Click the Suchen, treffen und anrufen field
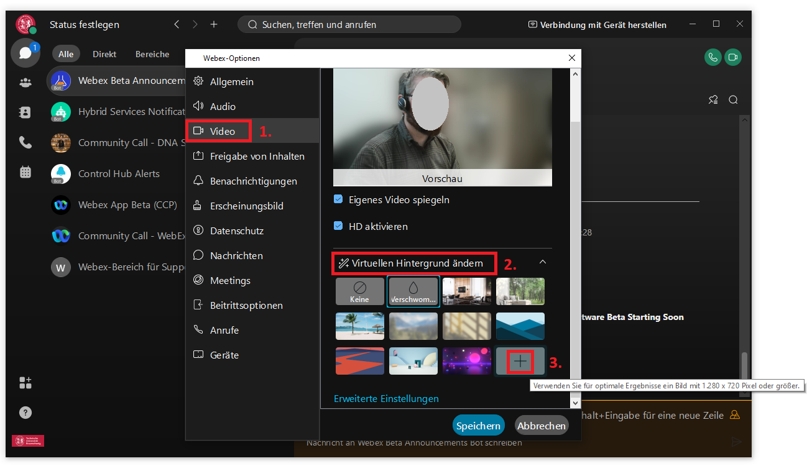This screenshot has width=807, height=466. (x=349, y=24)
